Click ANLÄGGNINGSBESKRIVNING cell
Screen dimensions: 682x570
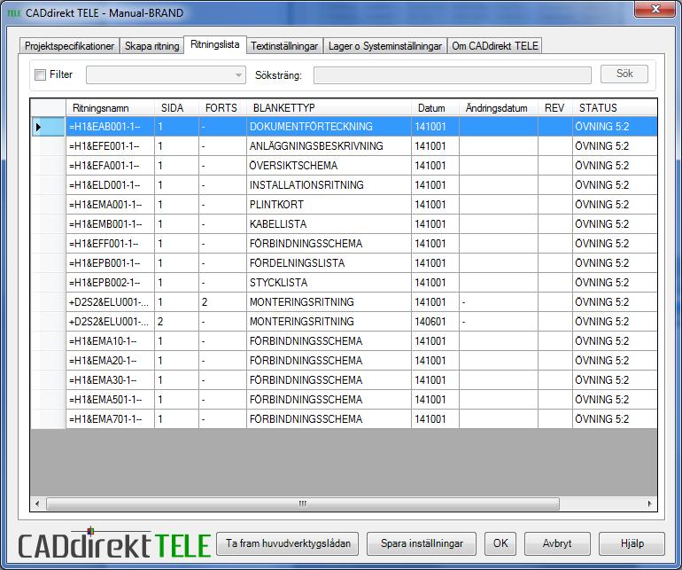[x=329, y=146]
